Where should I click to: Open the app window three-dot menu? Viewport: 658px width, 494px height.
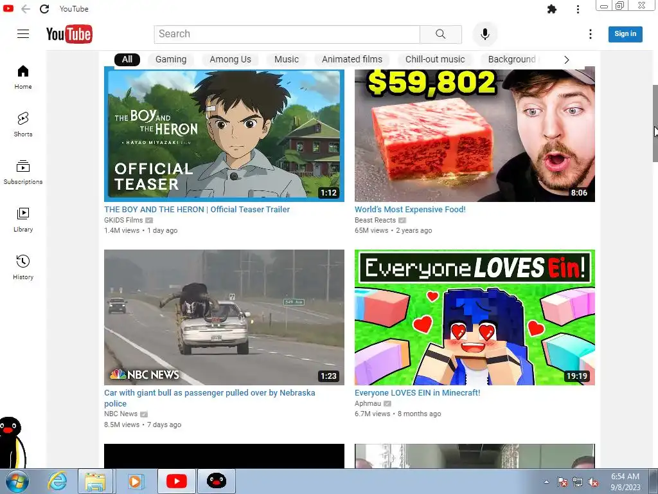(578, 9)
